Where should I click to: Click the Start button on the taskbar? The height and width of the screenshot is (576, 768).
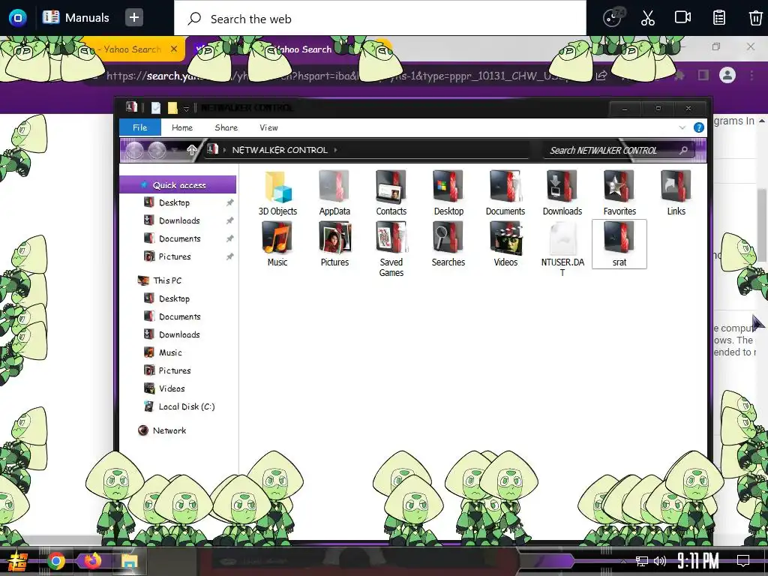tap(17, 561)
